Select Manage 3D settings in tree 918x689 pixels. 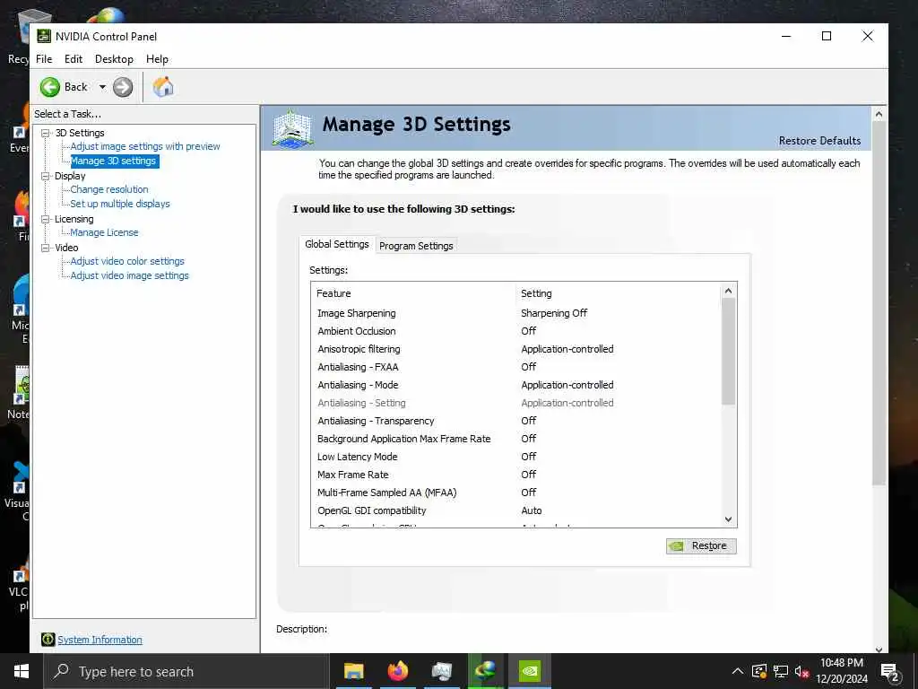114,161
